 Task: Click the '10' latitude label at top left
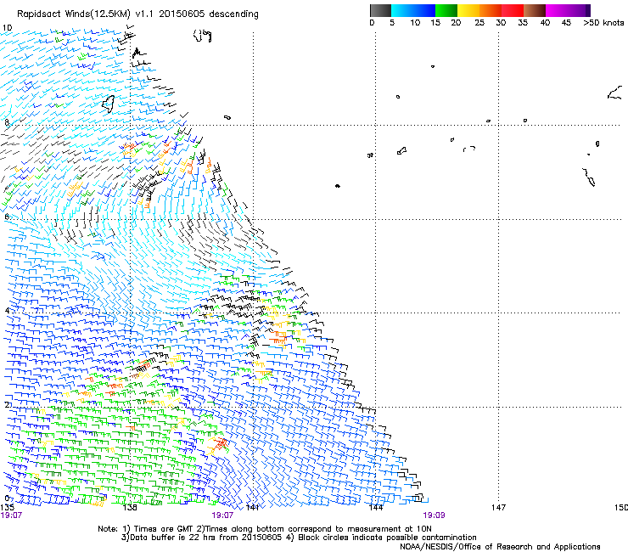(7, 28)
